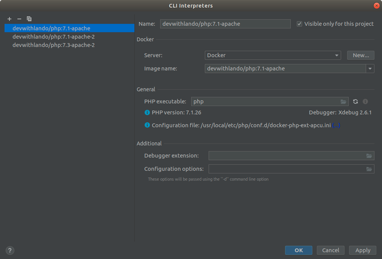The width and height of the screenshot is (382, 259).
Task: Browse for a debugger extension file
Action: [x=369, y=156]
